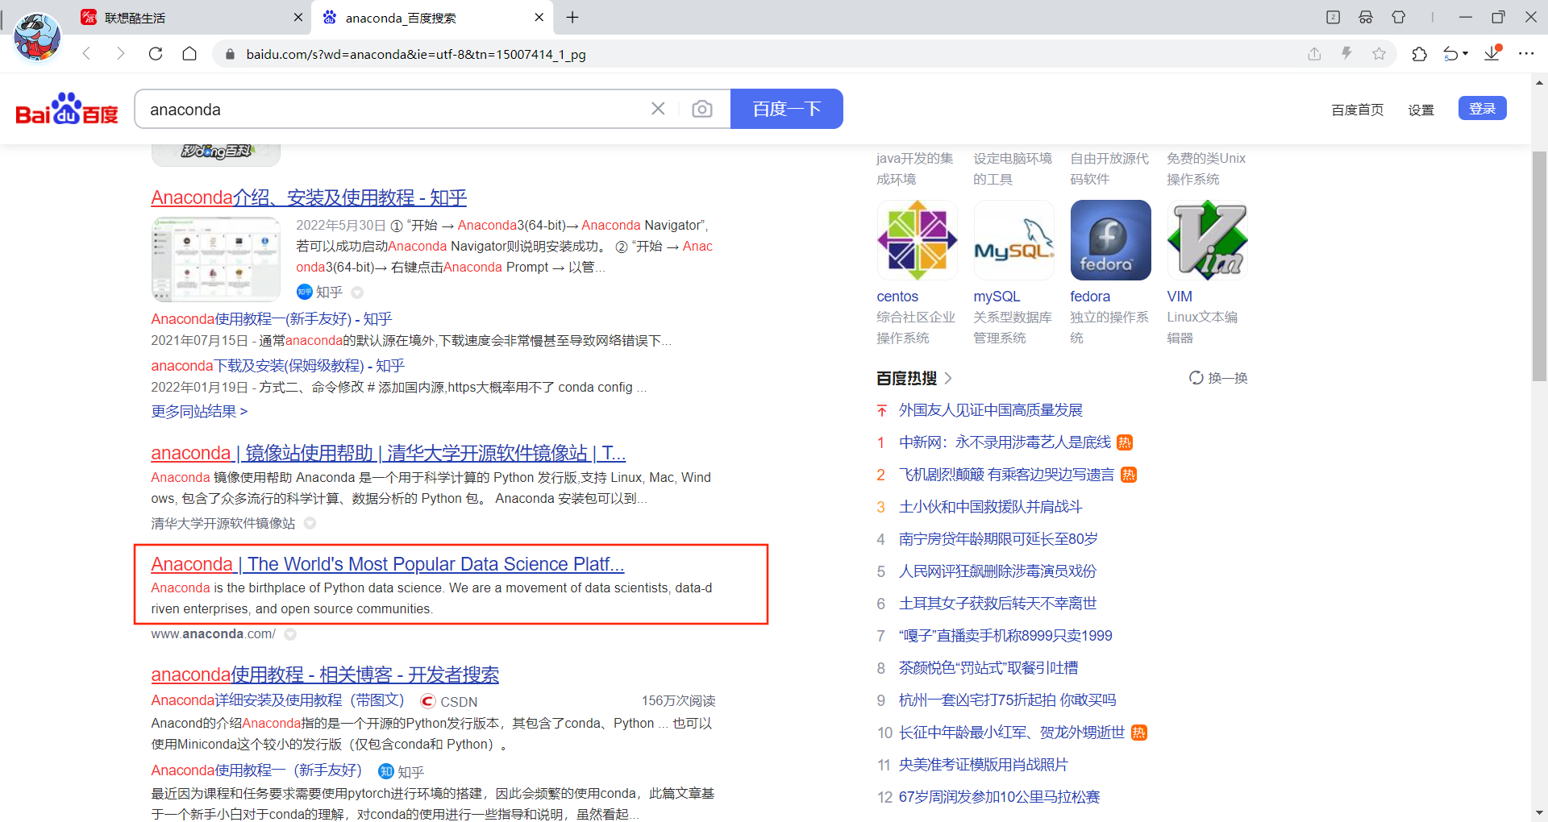Click the Zhihu result screenshot thumbnail
The width and height of the screenshot is (1548, 822).
pos(215,259)
